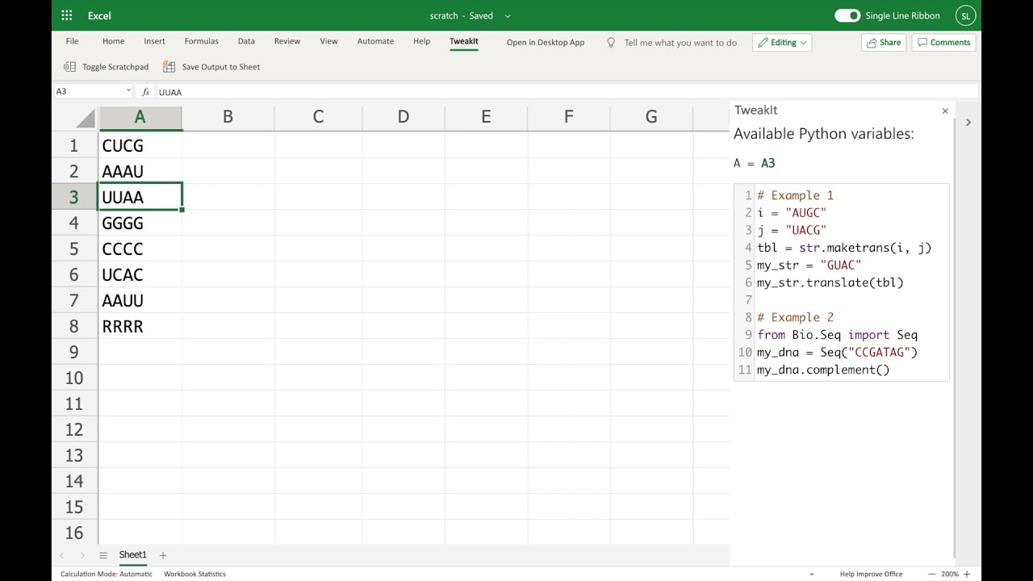Toggle the Single Line Ribbon switch
The height and width of the screenshot is (581, 1033).
coord(847,15)
